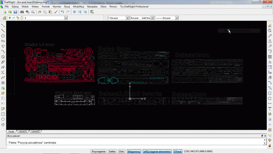The image size is (273, 154).
Task: Click the Print icon in toolbar
Action: point(22,12)
